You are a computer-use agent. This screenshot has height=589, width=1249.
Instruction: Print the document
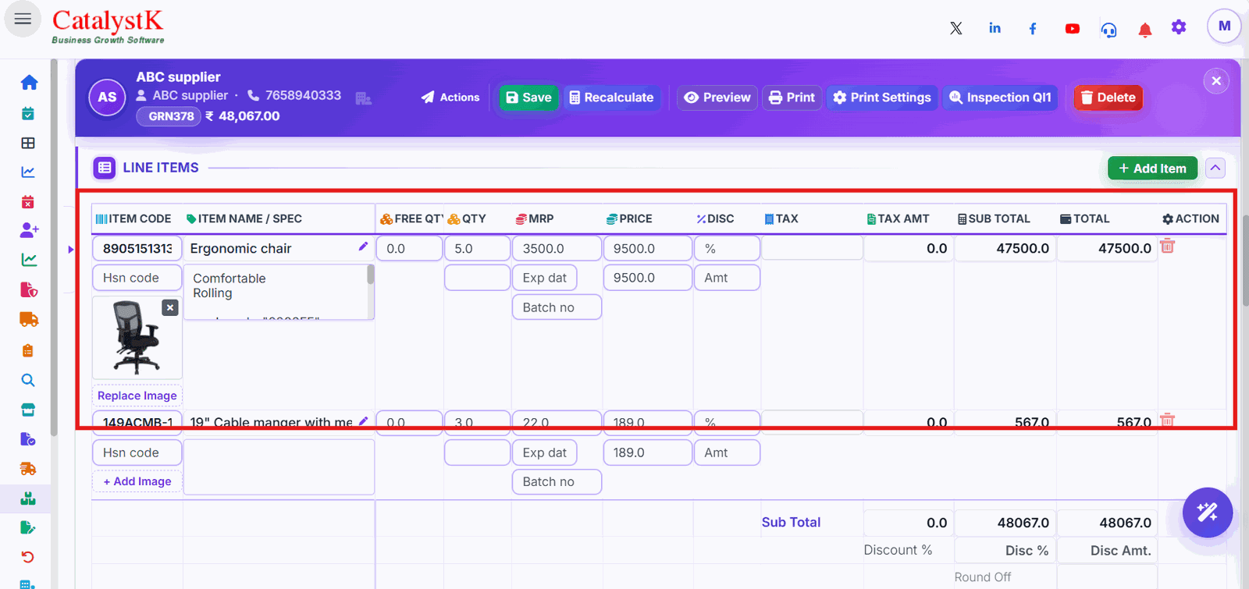[792, 98]
